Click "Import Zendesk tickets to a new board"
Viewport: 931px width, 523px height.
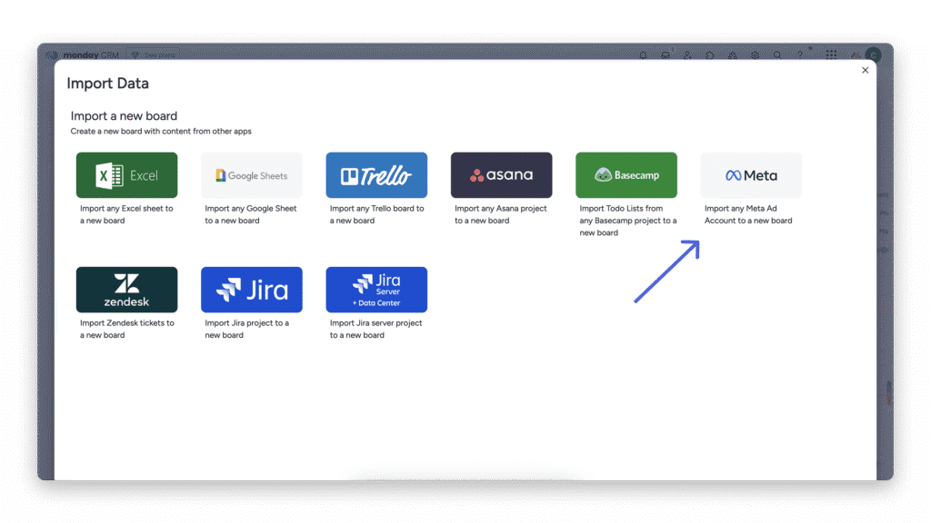[x=127, y=329]
